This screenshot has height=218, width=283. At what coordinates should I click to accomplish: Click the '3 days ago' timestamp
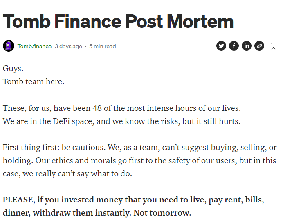68,46
